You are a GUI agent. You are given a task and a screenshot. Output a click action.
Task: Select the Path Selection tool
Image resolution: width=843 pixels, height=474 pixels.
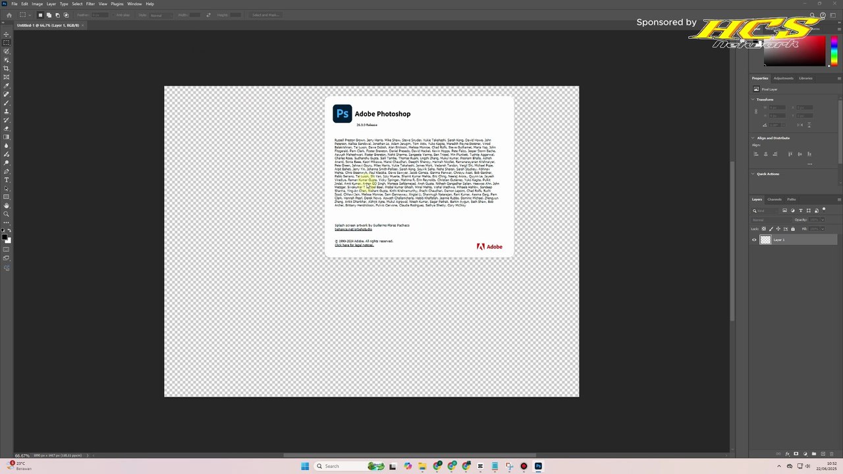[x=7, y=188]
